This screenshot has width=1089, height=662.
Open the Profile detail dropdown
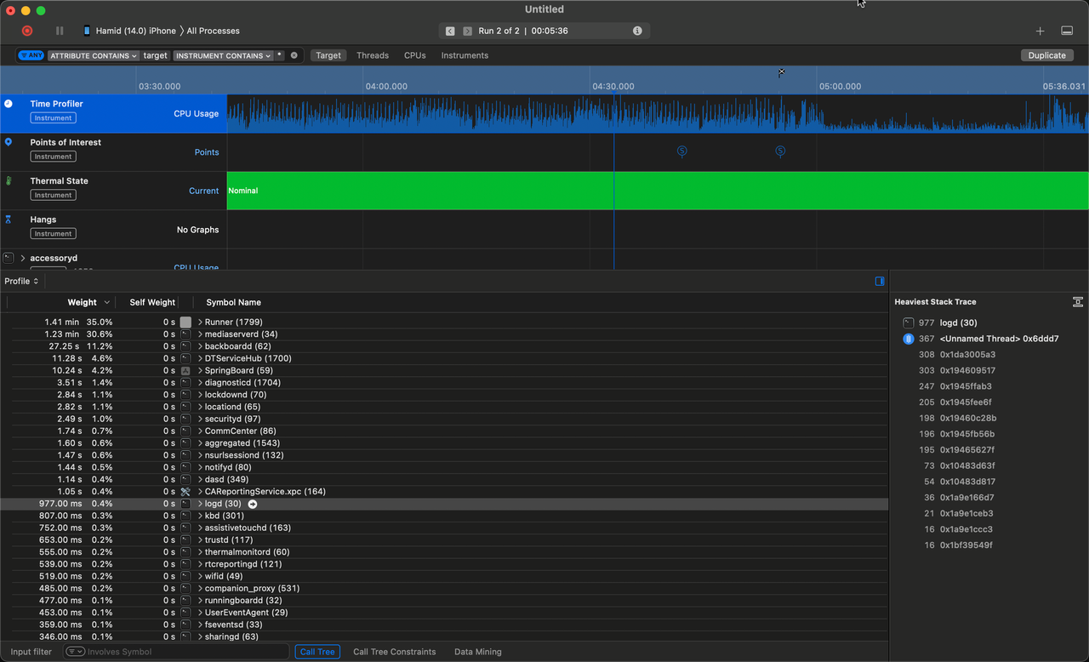(21, 281)
